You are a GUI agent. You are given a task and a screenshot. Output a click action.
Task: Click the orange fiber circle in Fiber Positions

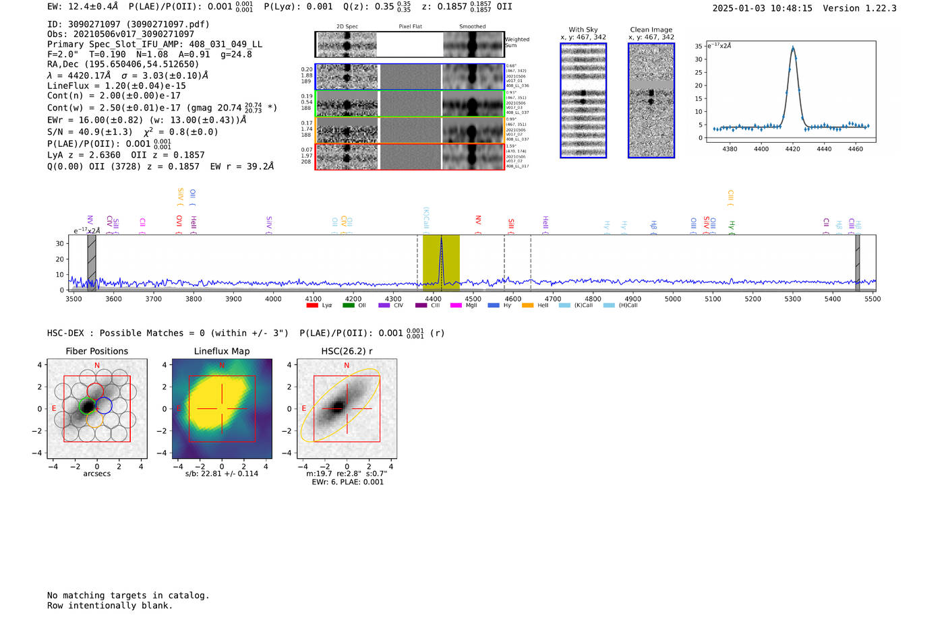95,420
